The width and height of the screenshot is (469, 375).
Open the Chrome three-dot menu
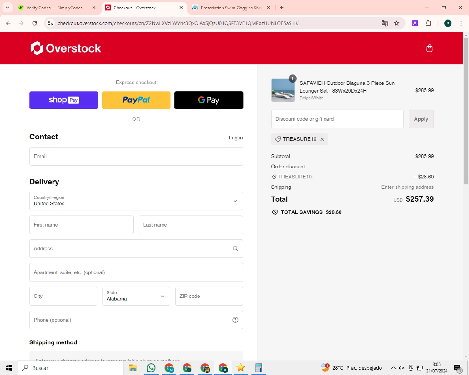(461, 23)
